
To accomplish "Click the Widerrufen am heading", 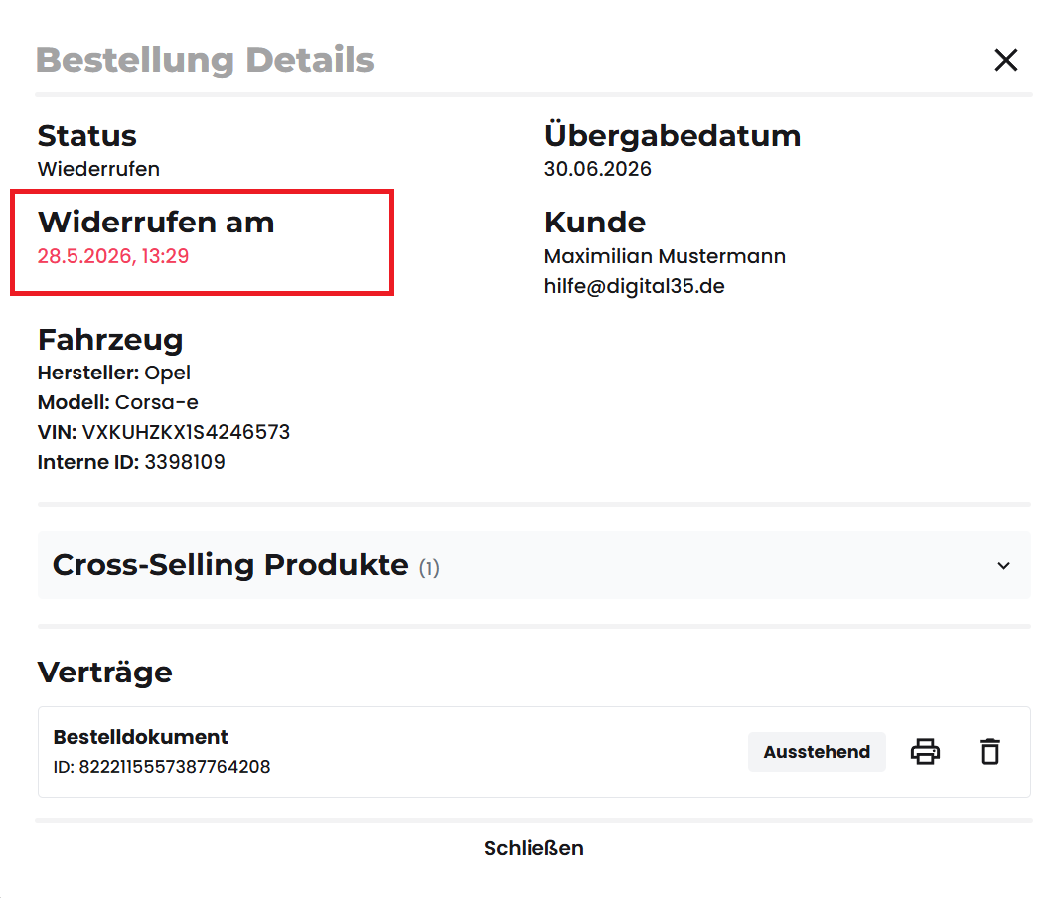I will [156, 222].
